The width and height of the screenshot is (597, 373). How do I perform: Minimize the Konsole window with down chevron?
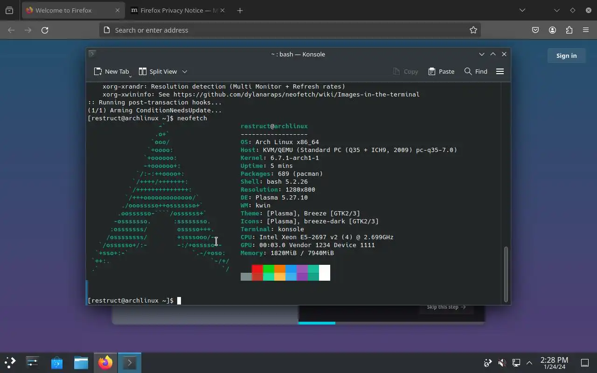pos(482,54)
